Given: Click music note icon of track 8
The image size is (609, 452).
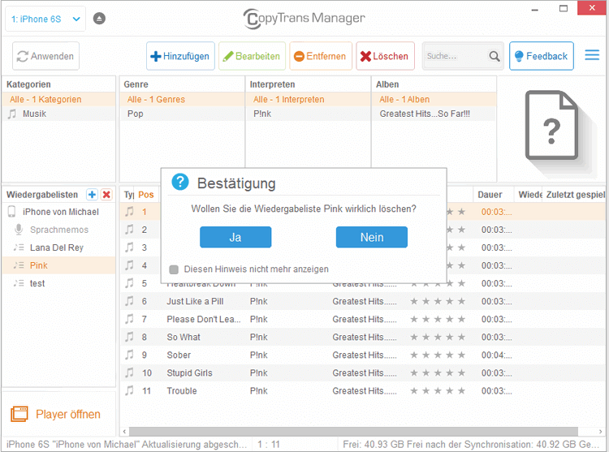Looking at the screenshot, I should point(129,337).
